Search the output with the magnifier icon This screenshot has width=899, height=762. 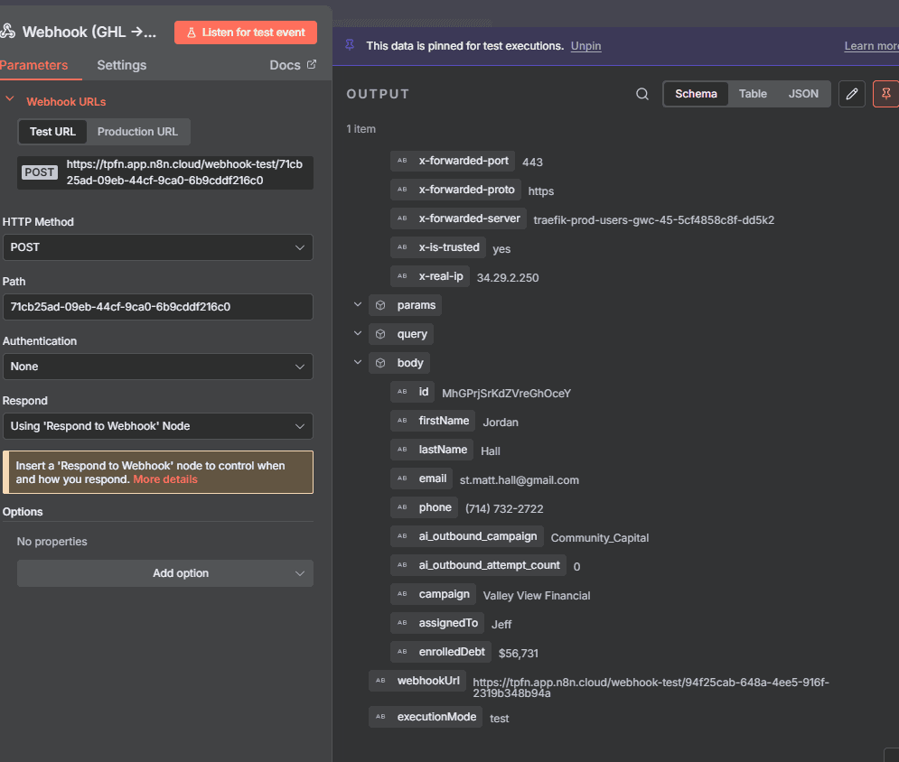tap(642, 94)
